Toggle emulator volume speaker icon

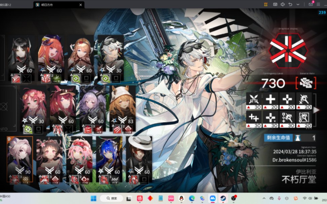283,4
